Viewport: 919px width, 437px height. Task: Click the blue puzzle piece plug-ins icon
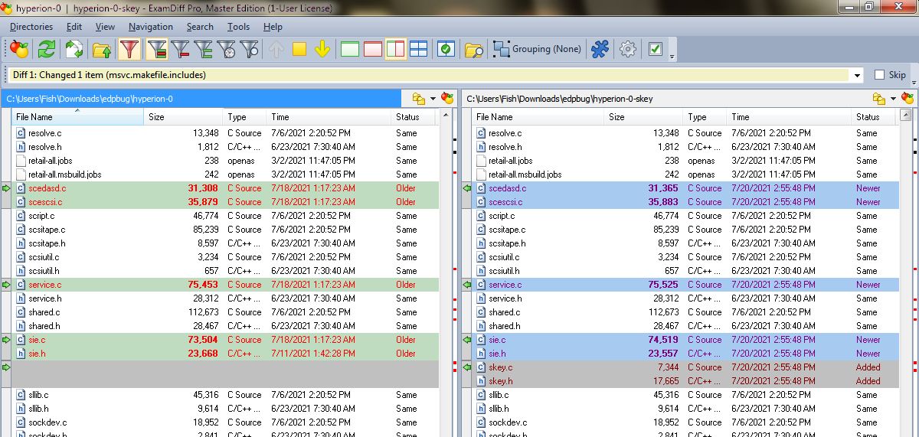tap(600, 50)
